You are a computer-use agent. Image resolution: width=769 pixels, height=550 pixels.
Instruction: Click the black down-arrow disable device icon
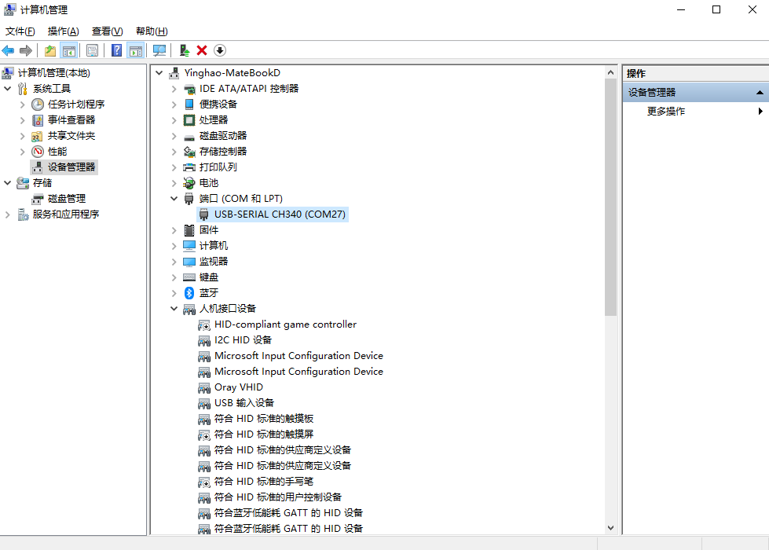pos(220,50)
